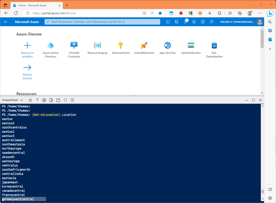Toggle the favorite star for this page
This screenshot has width=276, height=203.
(160, 13)
